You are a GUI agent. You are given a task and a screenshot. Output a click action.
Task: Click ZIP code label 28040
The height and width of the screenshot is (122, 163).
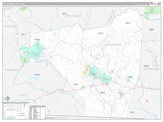pos(130,77)
